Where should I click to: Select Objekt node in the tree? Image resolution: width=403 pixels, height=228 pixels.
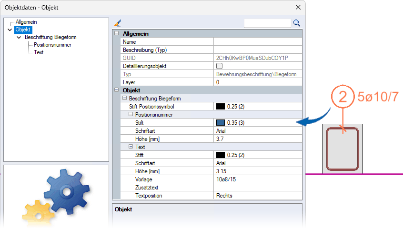(23, 30)
